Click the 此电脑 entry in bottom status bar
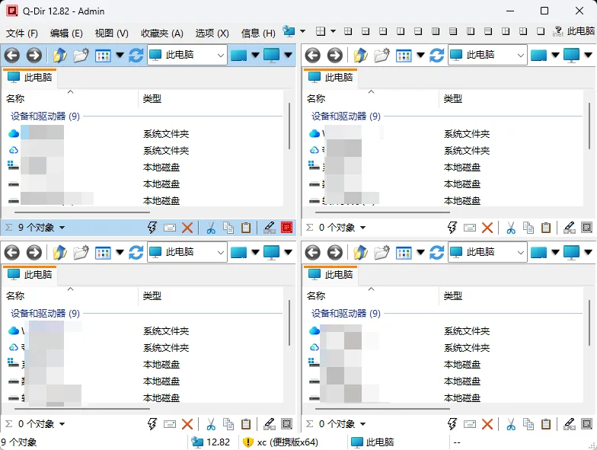The image size is (597, 450). coord(372,442)
